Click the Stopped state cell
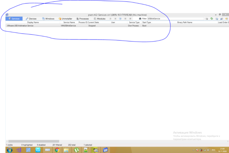Screen dimensions: 229x153 92,26
